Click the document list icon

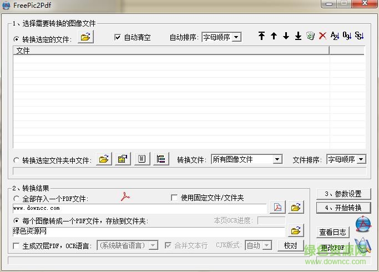point(142,159)
